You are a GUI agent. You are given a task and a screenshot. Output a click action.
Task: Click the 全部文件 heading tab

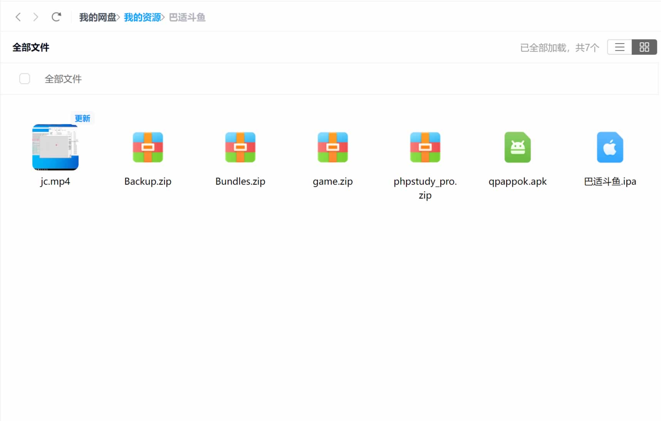click(x=31, y=47)
